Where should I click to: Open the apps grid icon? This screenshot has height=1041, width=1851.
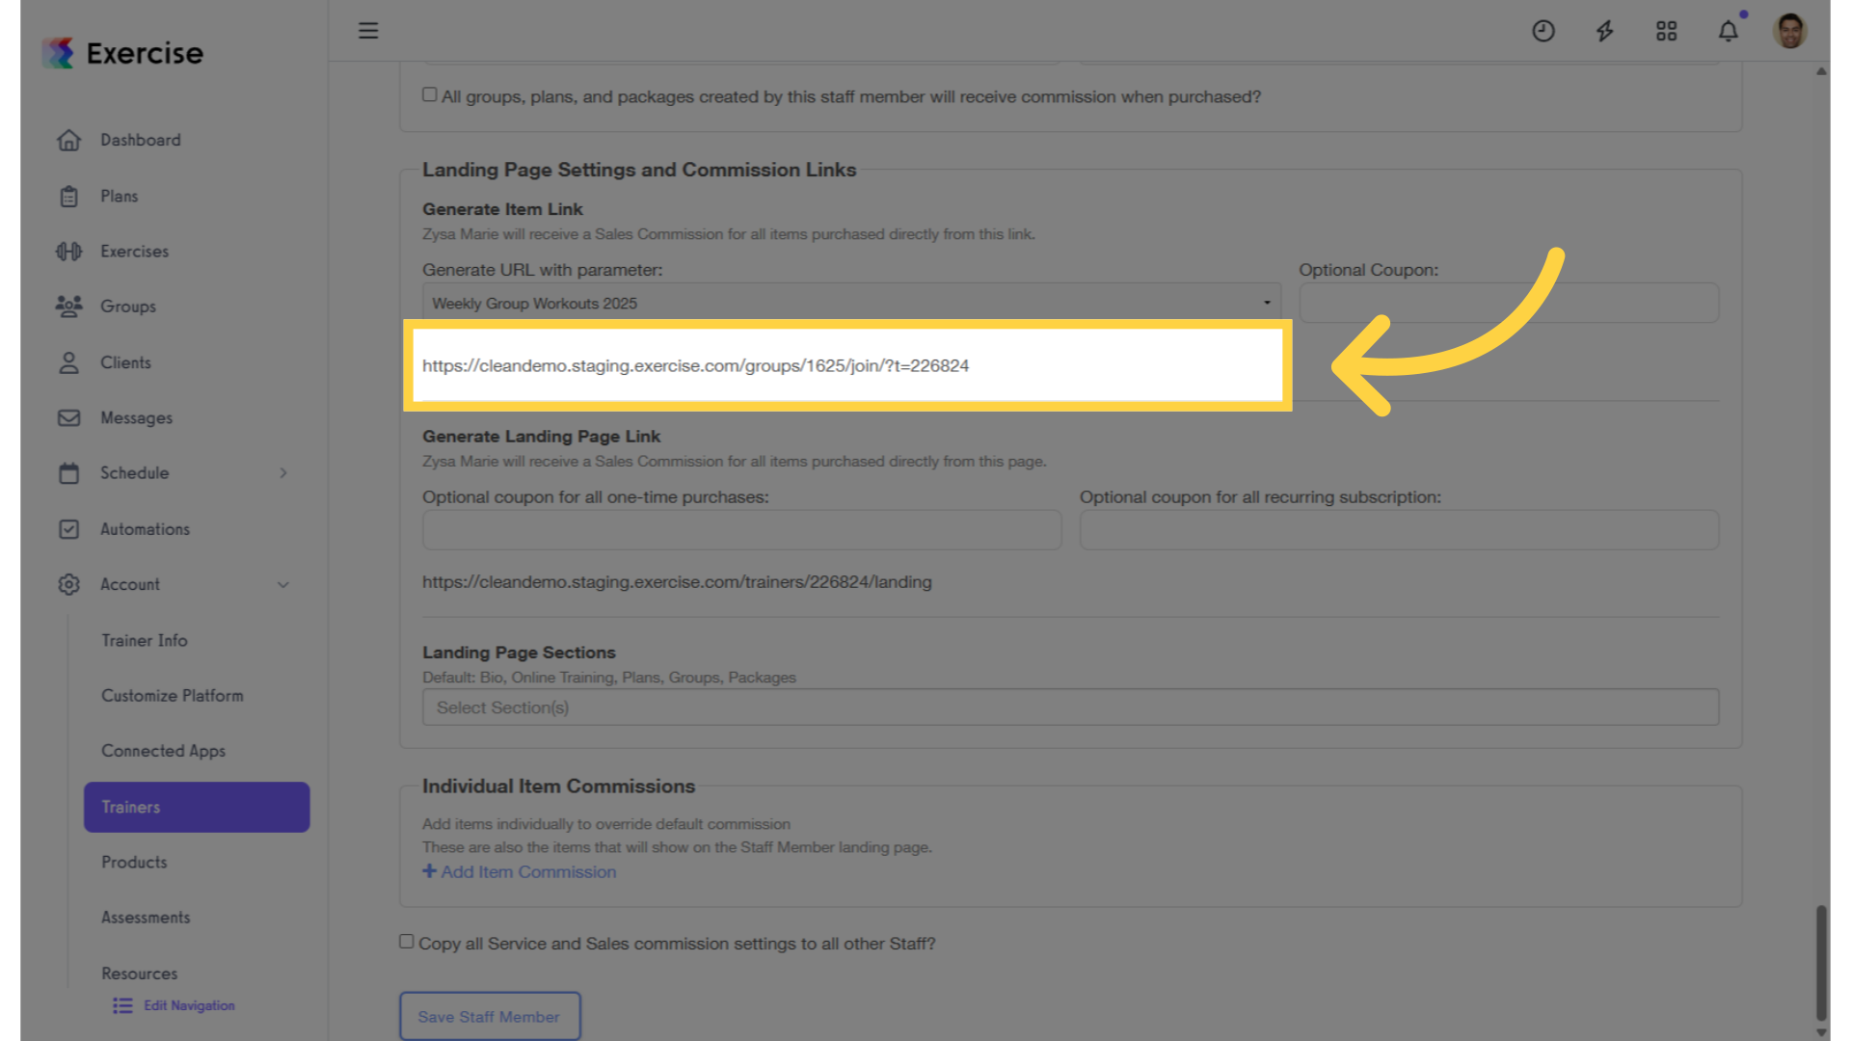point(1667,31)
